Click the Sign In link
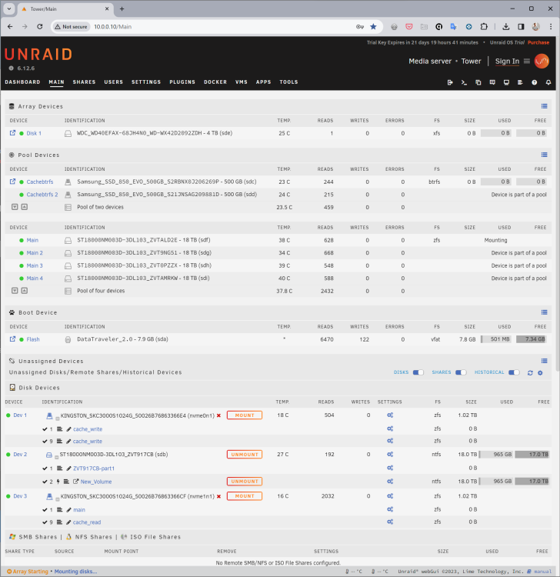 pyautogui.click(x=507, y=62)
